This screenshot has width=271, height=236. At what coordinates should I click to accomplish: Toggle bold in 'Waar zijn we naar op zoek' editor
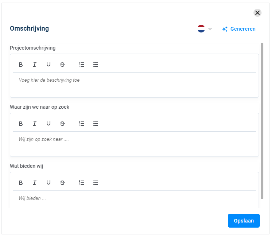point(20,124)
